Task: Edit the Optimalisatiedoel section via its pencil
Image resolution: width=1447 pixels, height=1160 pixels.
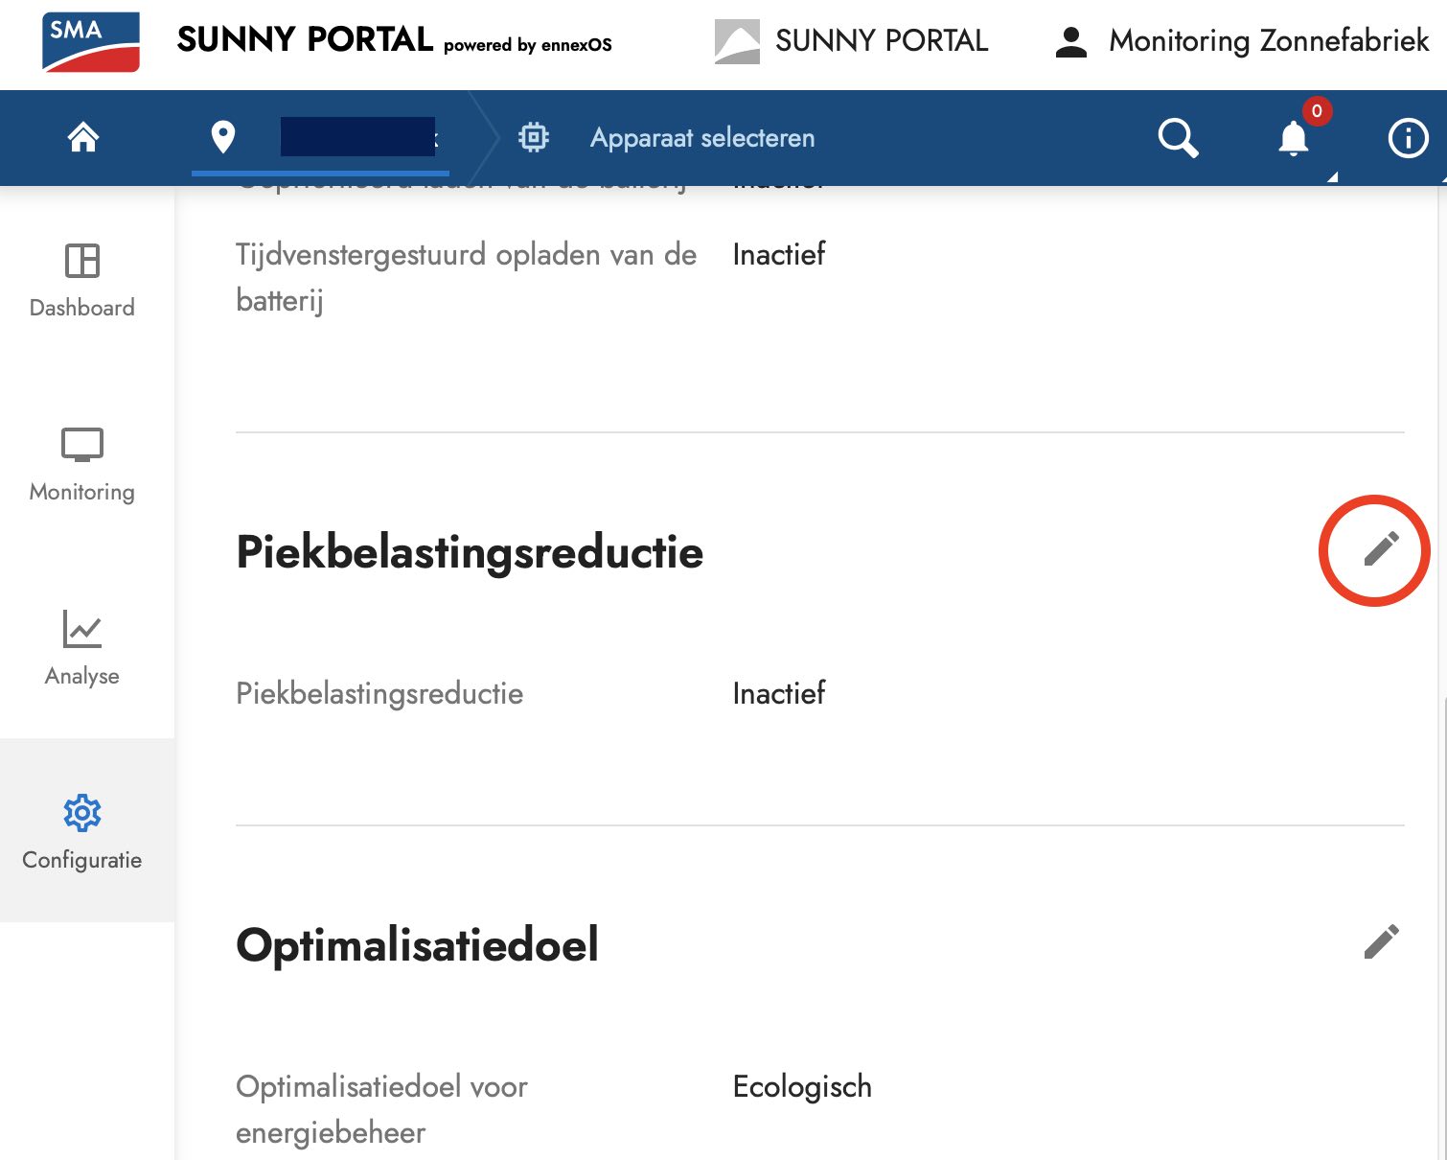Action: [x=1382, y=941]
